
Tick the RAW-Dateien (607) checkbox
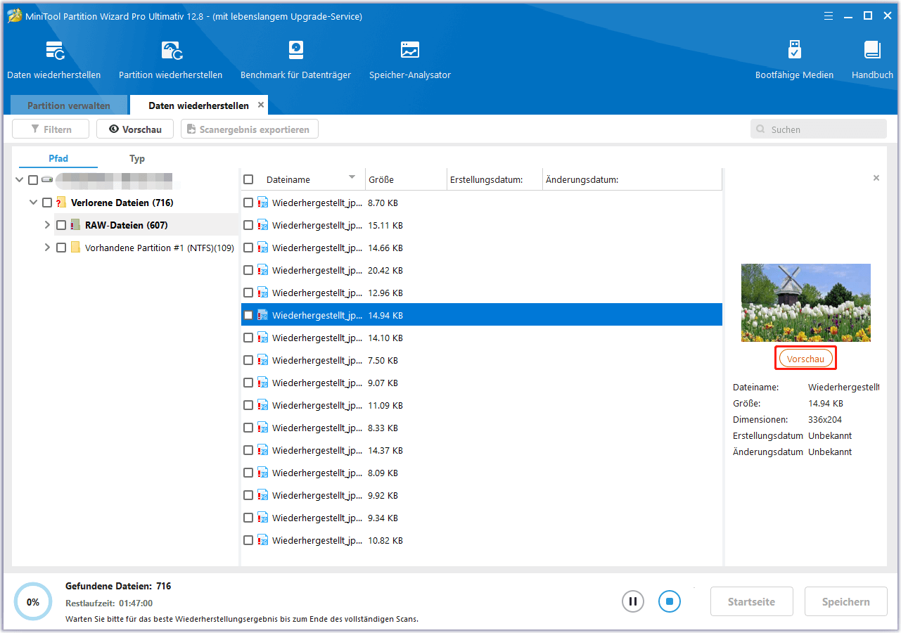pos(61,225)
